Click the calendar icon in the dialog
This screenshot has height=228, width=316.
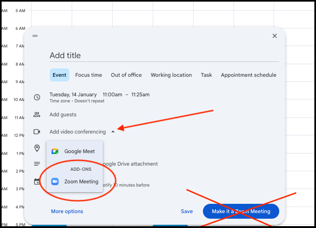pos(37,181)
